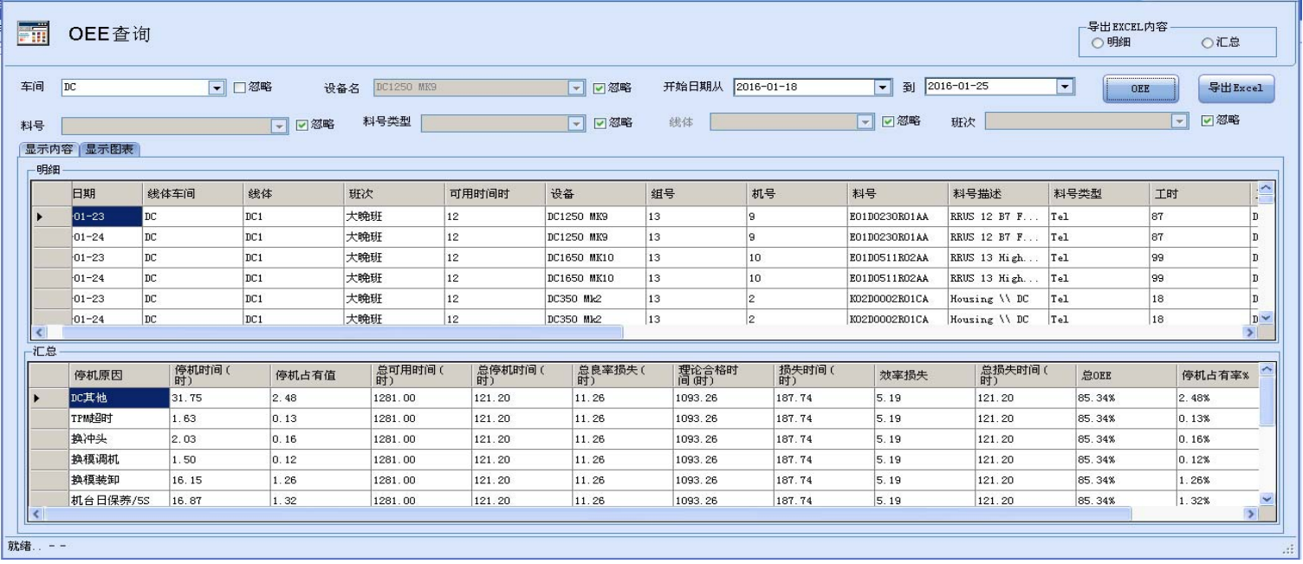Sort by the 停机原因 column header

click(118, 375)
